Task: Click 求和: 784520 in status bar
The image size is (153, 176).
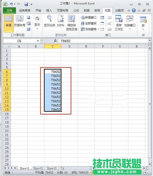Action: point(80,172)
